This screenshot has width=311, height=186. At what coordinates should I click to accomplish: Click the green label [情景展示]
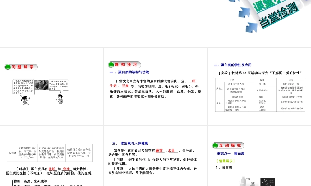coord(226,161)
